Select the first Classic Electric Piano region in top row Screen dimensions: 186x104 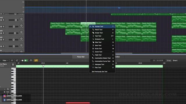(58, 25)
